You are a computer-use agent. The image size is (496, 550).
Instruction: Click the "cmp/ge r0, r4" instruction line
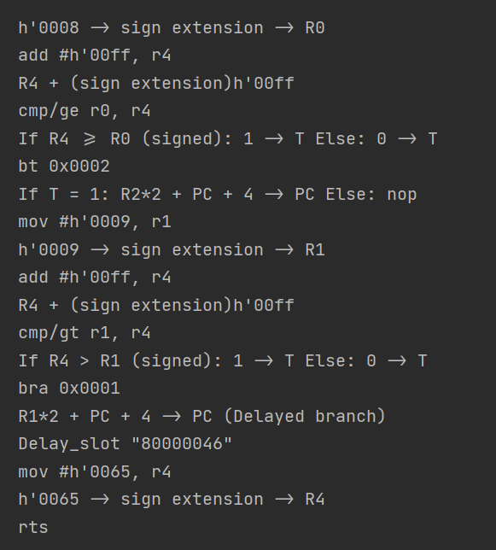pos(85,111)
